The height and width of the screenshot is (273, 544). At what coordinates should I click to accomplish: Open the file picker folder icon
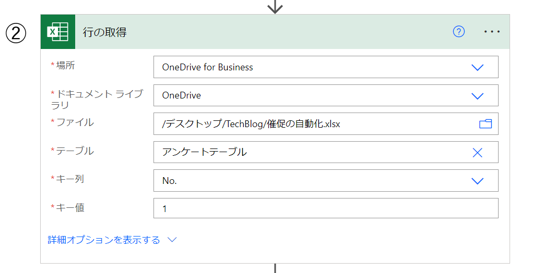point(486,124)
